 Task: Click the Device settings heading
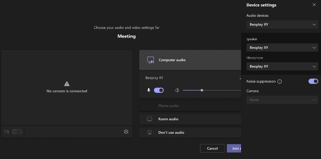(261, 5)
